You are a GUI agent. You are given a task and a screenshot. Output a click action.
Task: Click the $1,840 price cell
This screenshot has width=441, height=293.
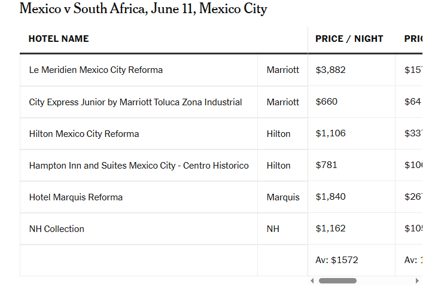(x=331, y=197)
